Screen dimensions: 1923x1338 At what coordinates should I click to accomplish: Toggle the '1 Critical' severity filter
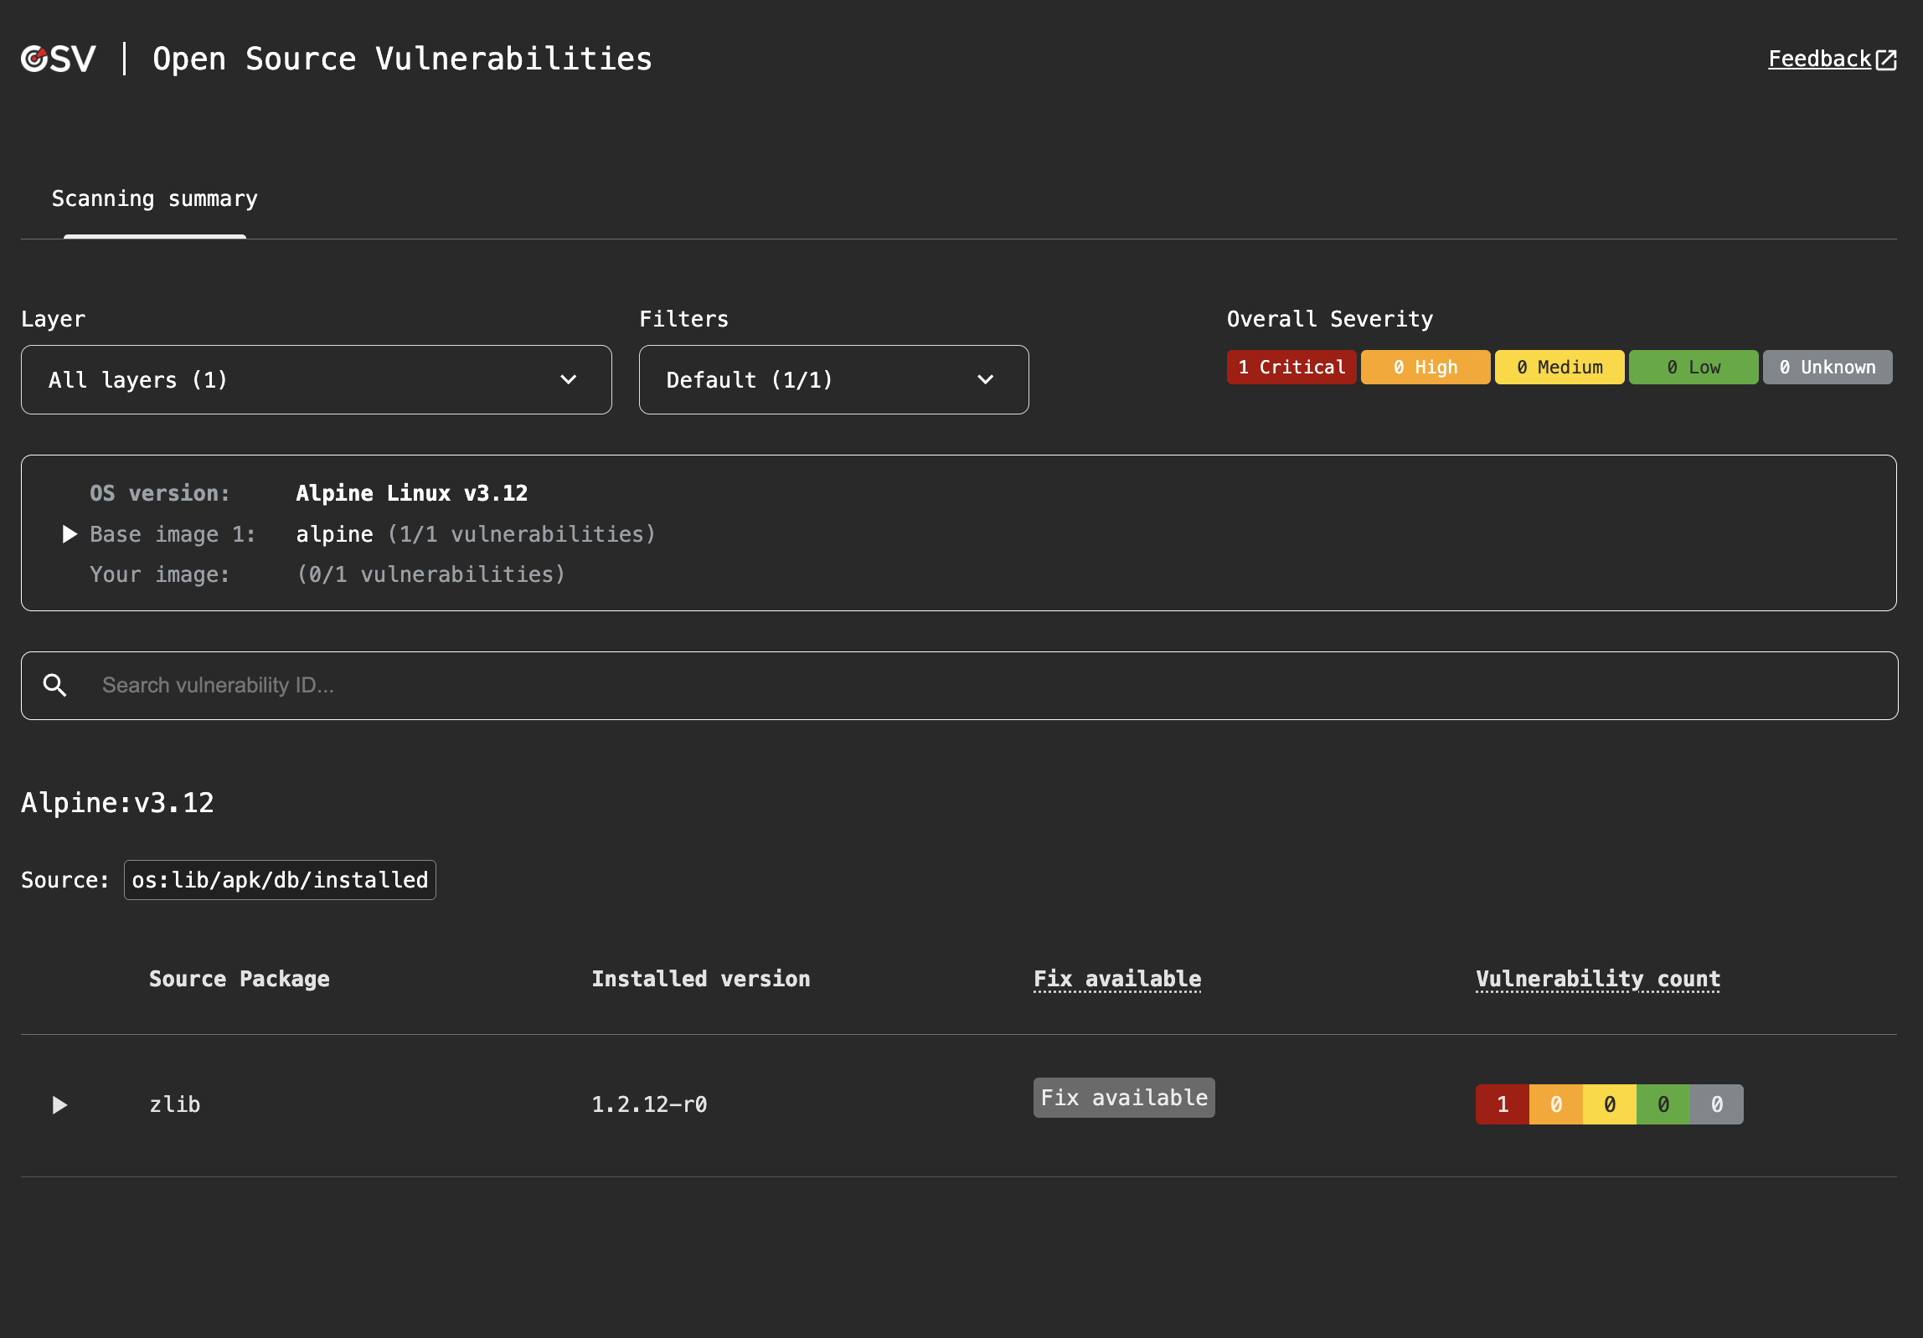point(1291,367)
